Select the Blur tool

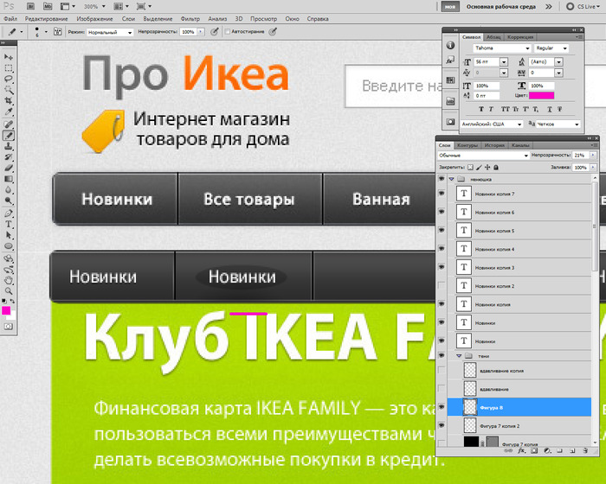tap(8, 190)
